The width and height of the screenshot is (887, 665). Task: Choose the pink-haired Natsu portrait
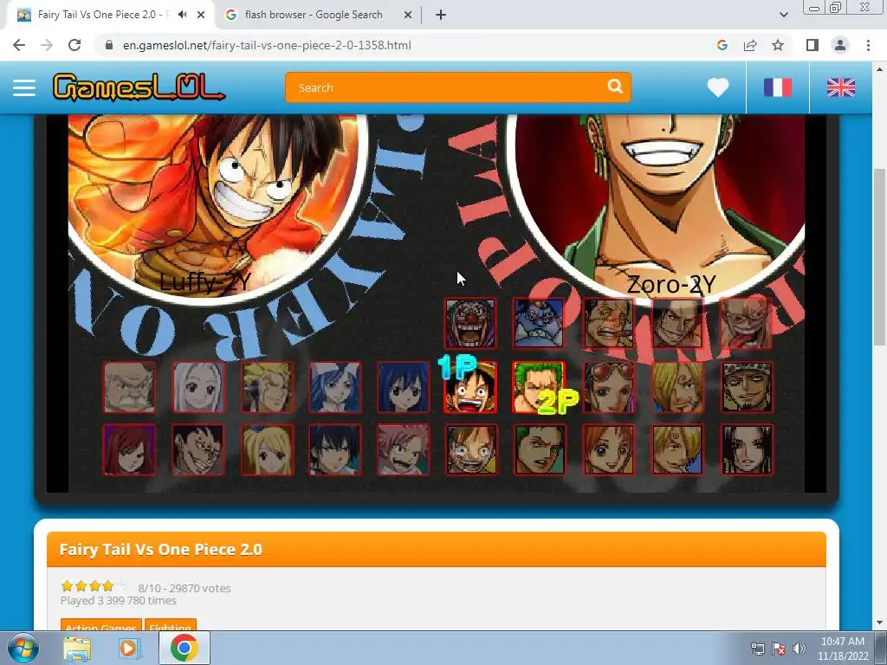(x=404, y=449)
